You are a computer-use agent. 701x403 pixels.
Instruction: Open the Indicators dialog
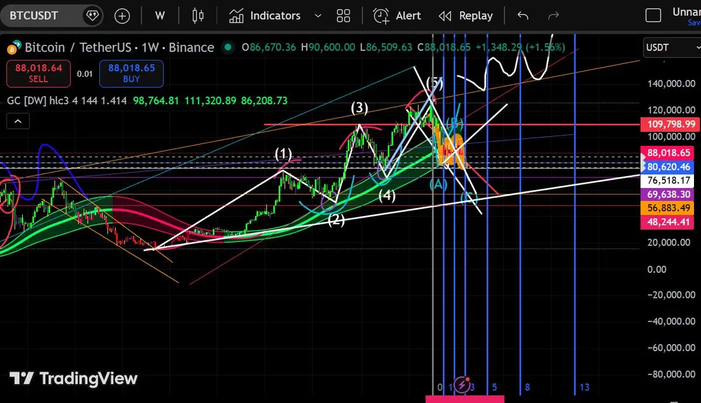click(264, 16)
